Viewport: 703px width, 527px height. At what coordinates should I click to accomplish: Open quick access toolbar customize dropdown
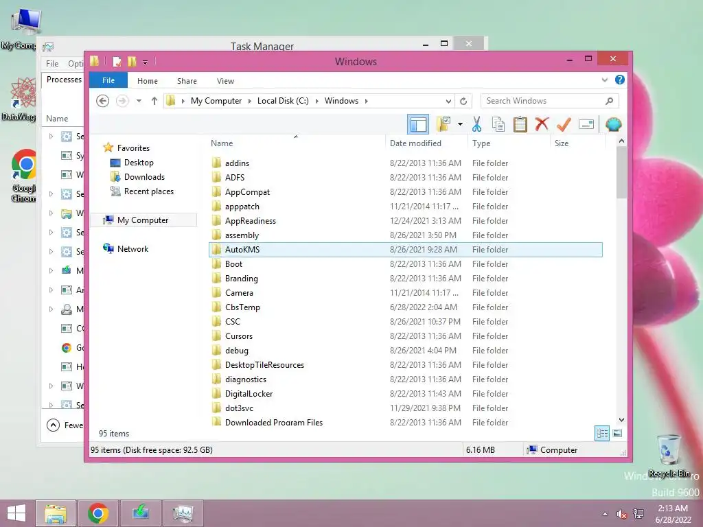pos(146,62)
